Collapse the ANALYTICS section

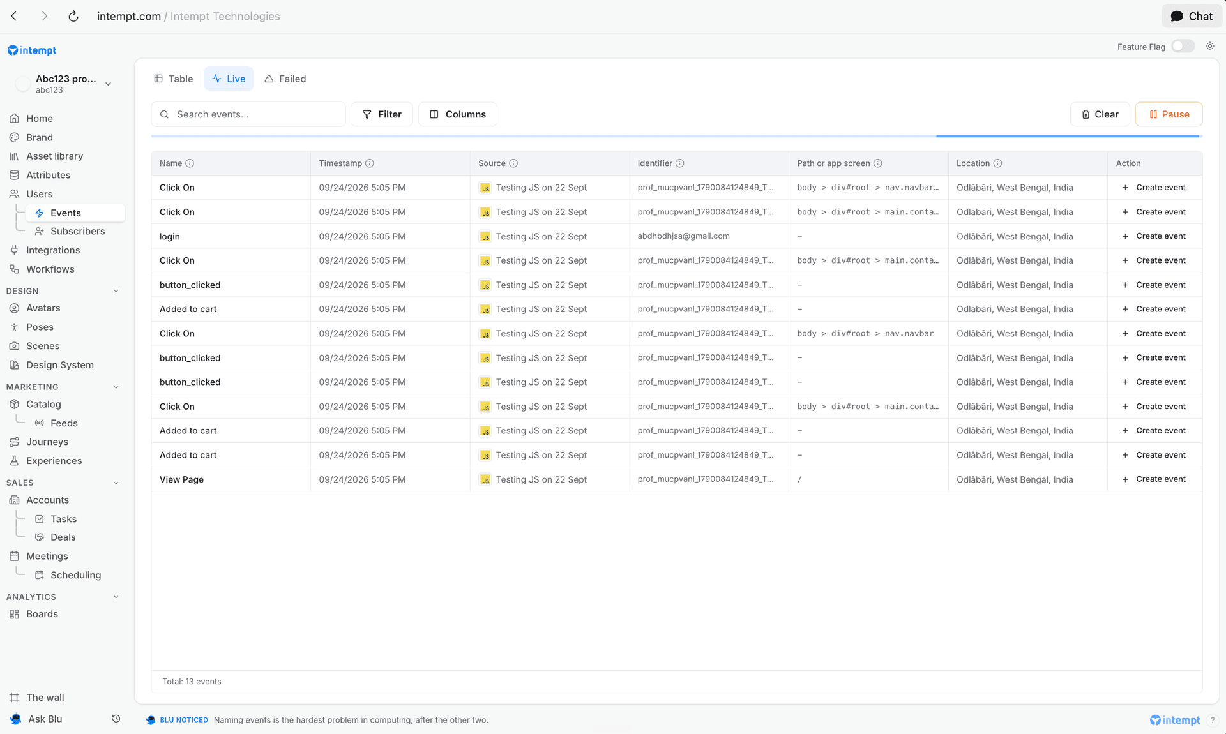pyautogui.click(x=116, y=597)
